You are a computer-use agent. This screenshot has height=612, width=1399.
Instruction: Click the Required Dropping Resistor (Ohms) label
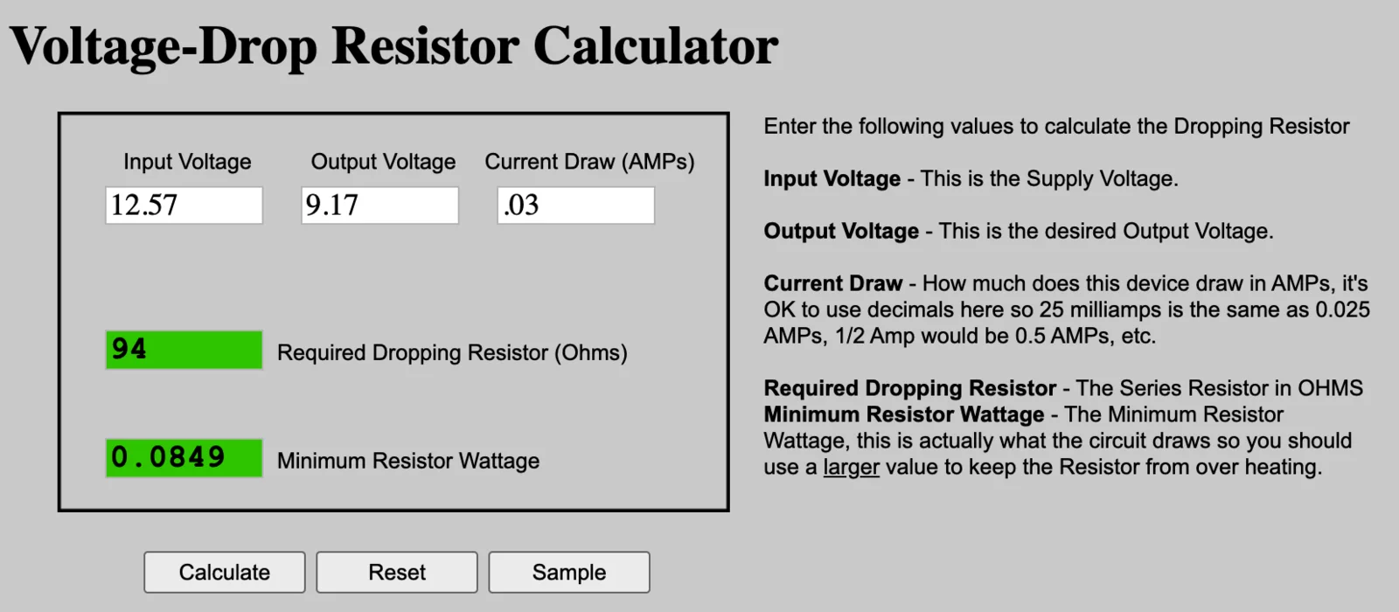tap(452, 352)
